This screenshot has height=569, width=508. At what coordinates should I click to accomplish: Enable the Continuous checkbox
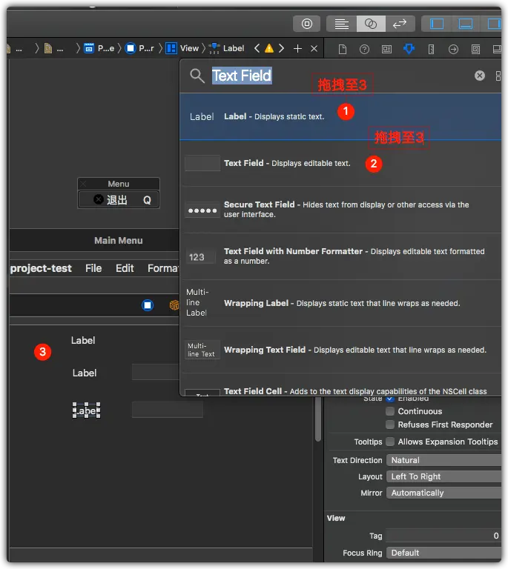(x=390, y=411)
